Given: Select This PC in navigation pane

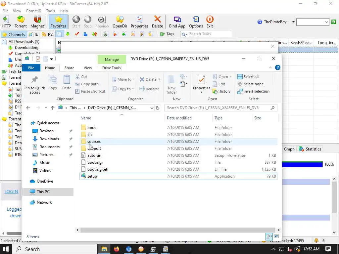Looking at the screenshot, I should [x=48, y=191].
